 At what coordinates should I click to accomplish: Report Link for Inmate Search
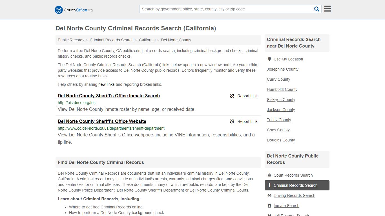pyautogui.click(x=244, y=96)
